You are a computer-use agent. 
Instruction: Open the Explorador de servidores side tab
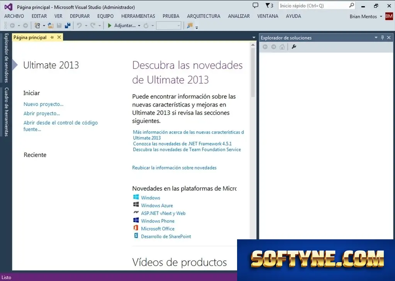pyautogui.click(x=6, y=58)
